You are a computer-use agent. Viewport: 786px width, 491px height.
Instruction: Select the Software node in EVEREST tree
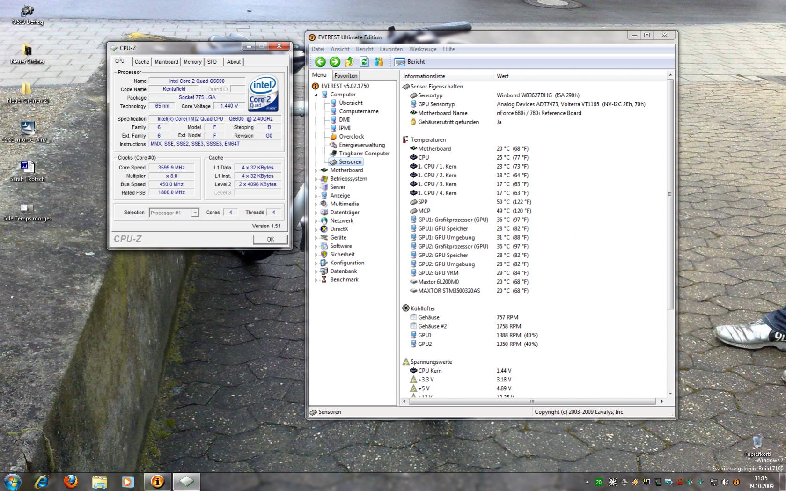click(341, 246)
